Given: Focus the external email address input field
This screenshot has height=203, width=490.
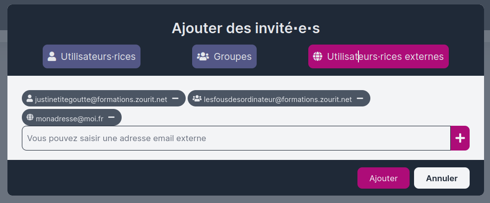Looking at the screenshot, I should tap(236, 138).
